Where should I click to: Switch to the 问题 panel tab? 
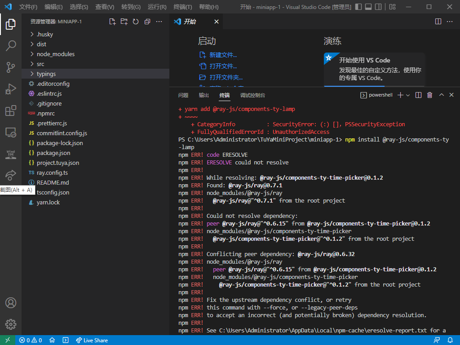(x=183, y=95)
